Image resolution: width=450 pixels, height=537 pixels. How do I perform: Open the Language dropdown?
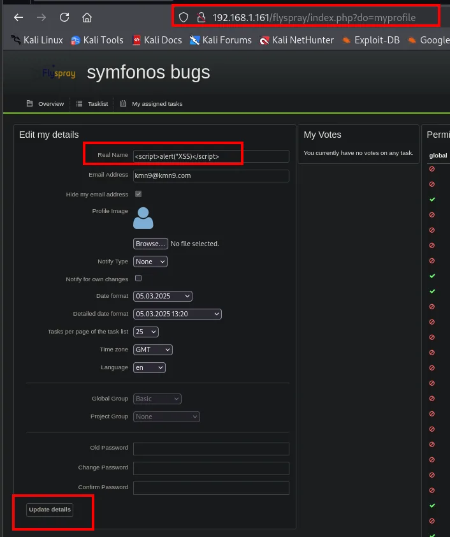149,367
